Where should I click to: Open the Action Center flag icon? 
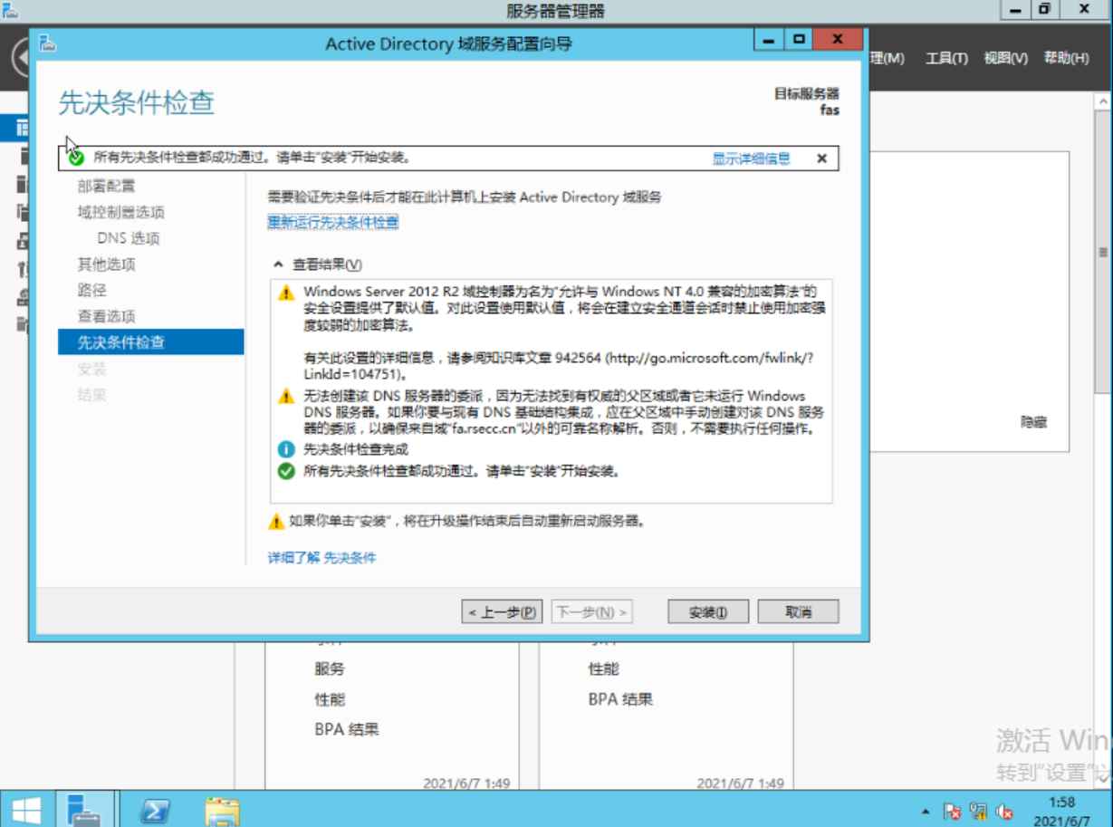coord(954,811)
